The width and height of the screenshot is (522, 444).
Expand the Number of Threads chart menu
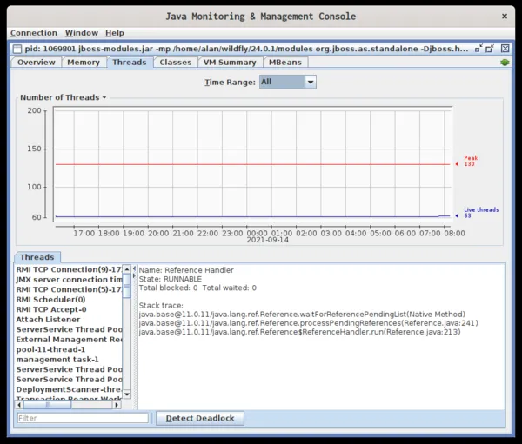pyautogui.click(x=64, y=97)
